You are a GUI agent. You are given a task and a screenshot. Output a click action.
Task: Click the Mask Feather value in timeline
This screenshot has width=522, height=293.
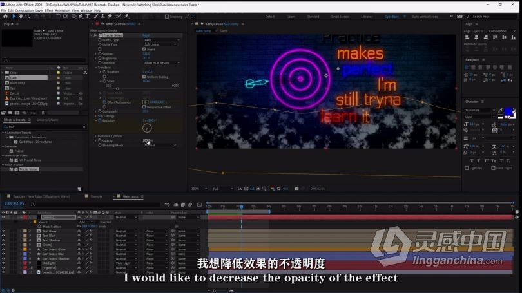[x=90, y=227]
